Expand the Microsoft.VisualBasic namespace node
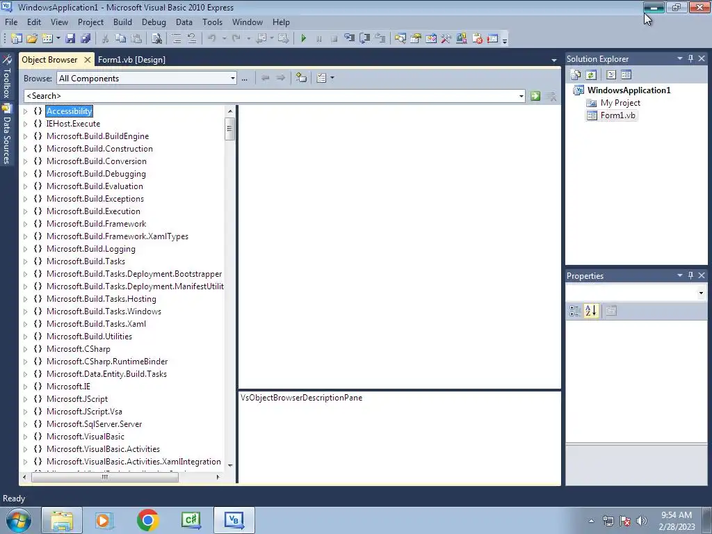 (x=26, y=437)
